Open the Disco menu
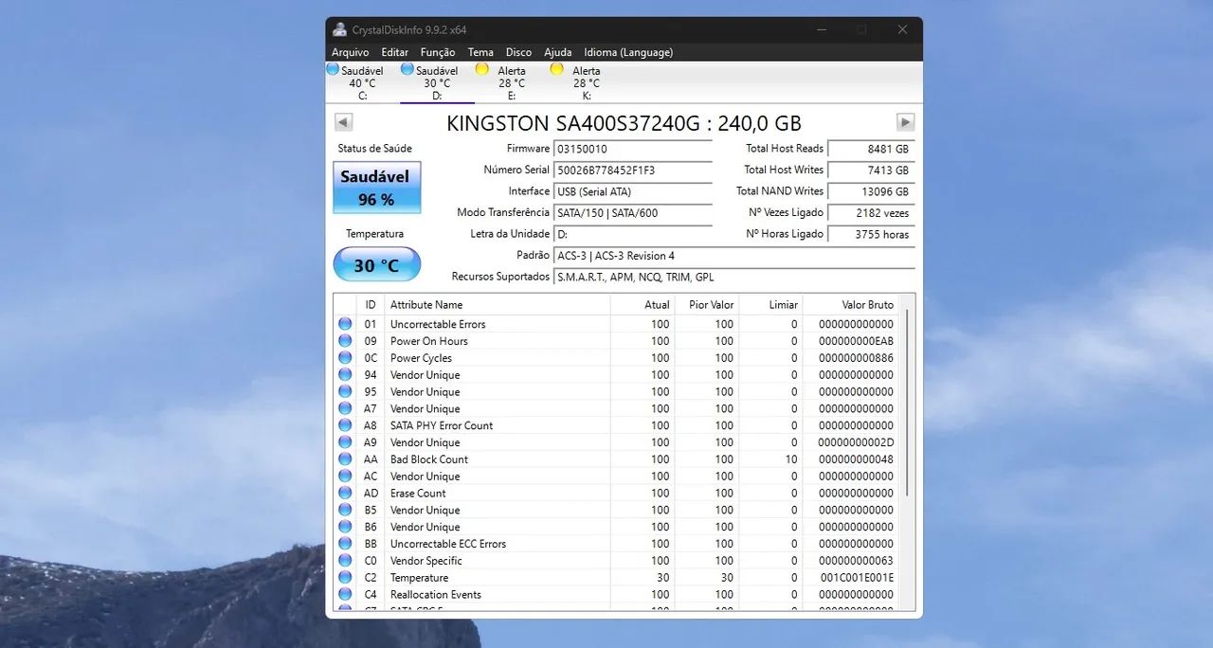Image resolution: width=1213 pixels, height=648 pixels. click(x=518, y=52)
